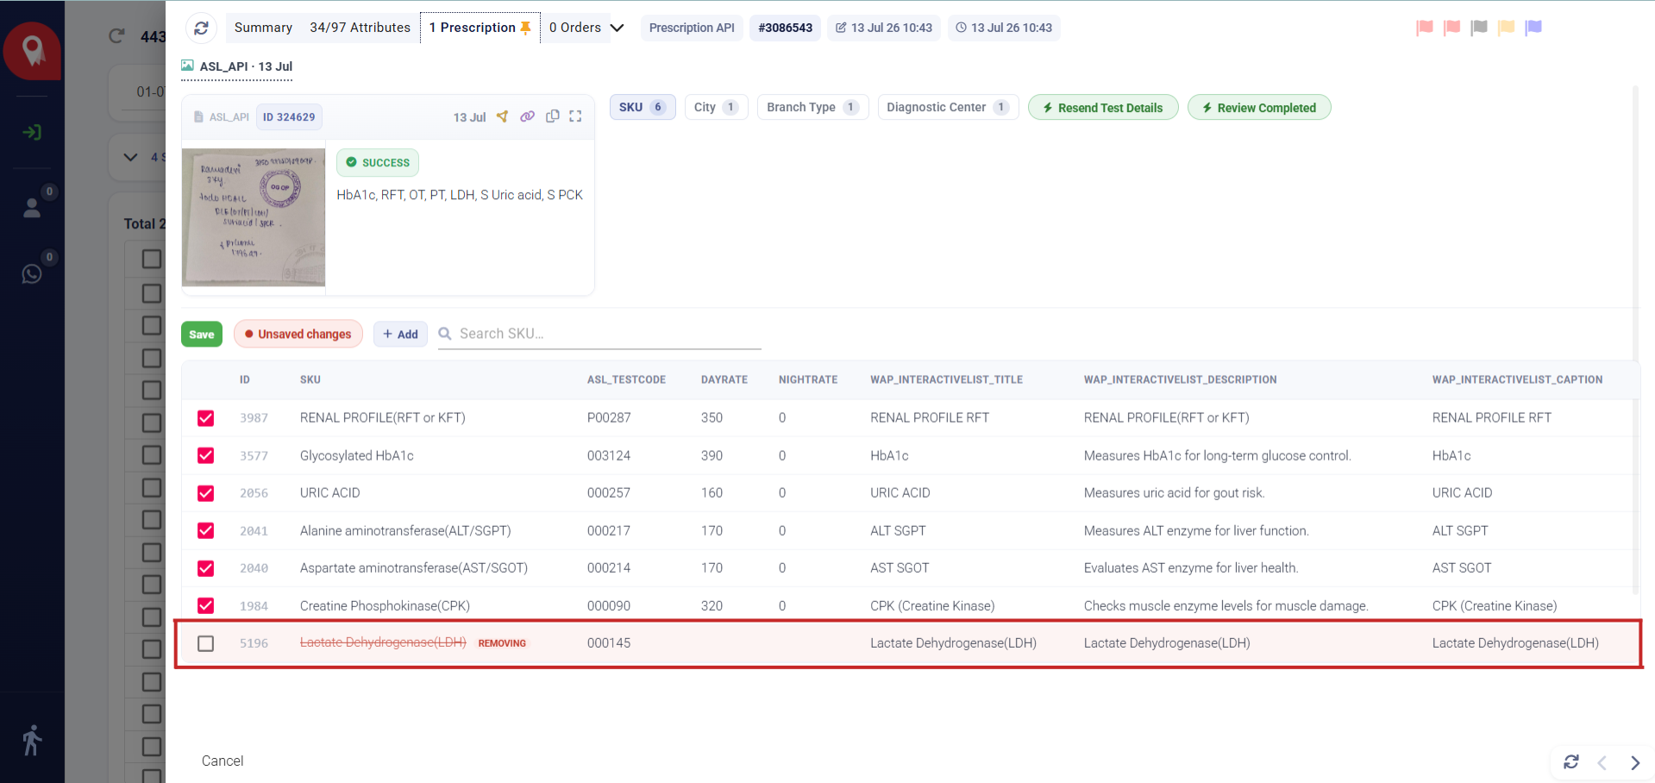1655x783 pixels.
Task: Open the handwritten prescription thumbnail
Action: [x=254, y=217]
